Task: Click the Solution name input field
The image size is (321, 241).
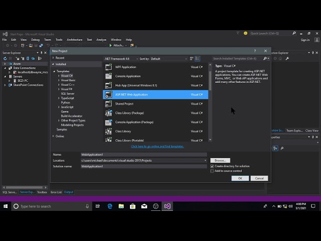Action: (144, 166)
